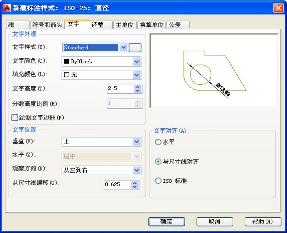This screenshot has width=287, height=233.
Task: Enable 绘制文字边框 checkbox
Action: [15, 118]
